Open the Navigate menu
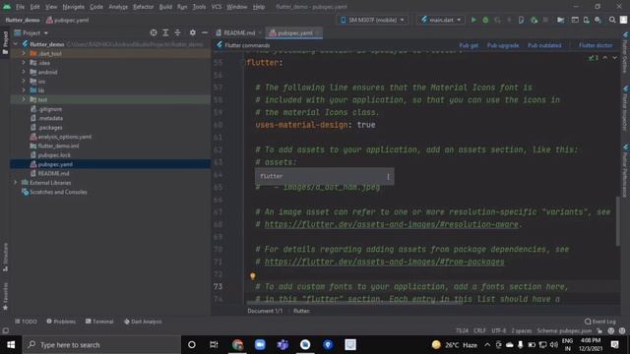Image resolution: width=630 pixels, height=354 pixels. 74,7
